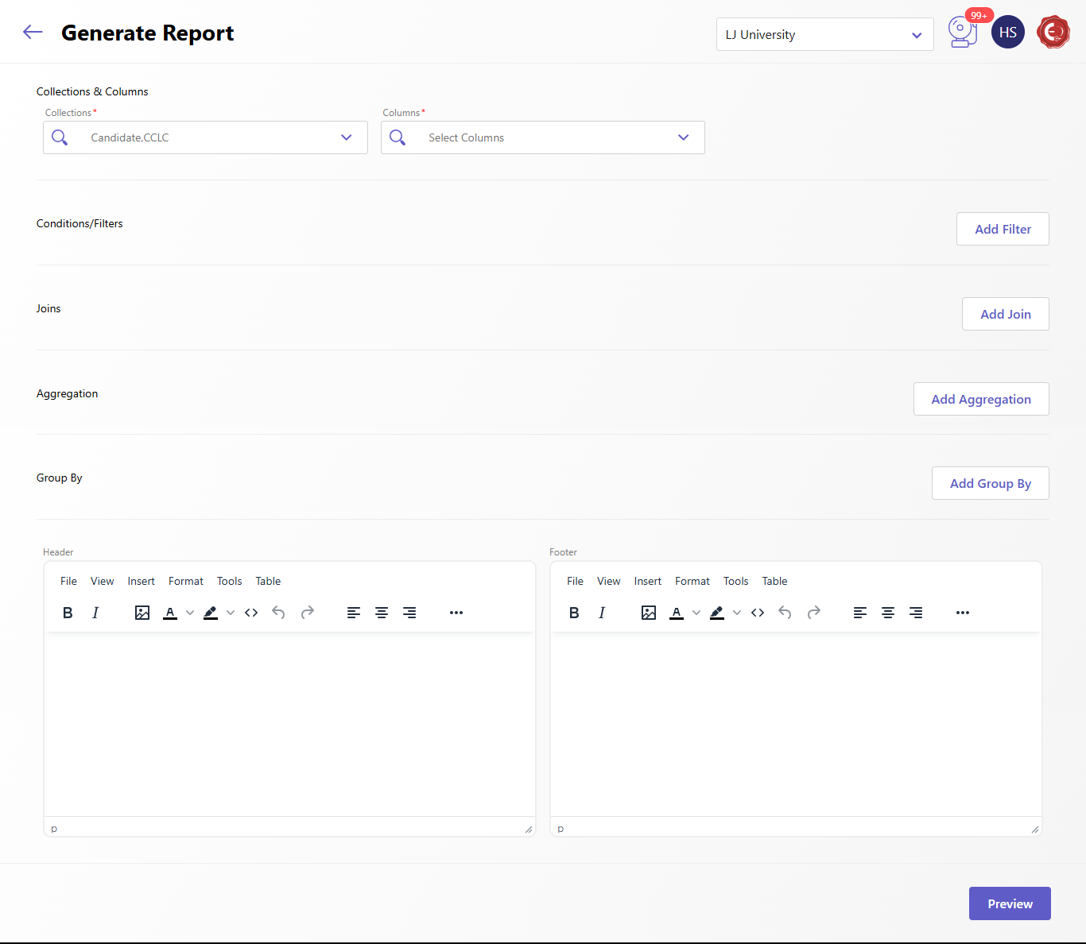Click the Add Filter button
Viewport: 1086px width, 944px height.
[1003, 229]
